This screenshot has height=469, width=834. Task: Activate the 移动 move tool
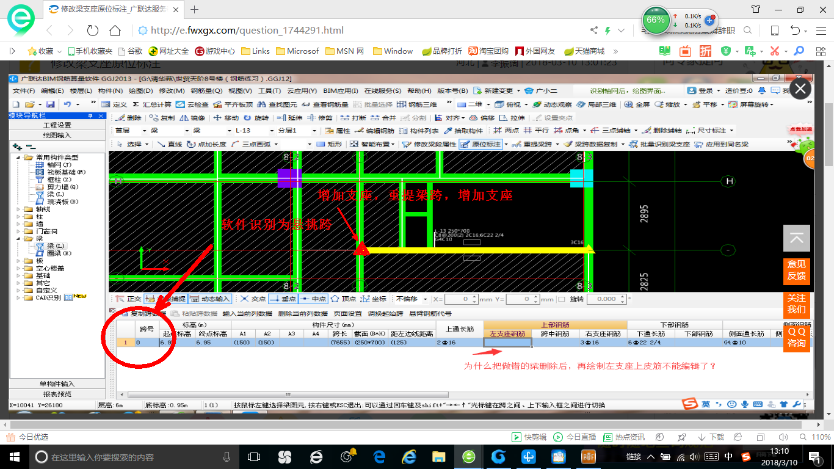(225, 118)
